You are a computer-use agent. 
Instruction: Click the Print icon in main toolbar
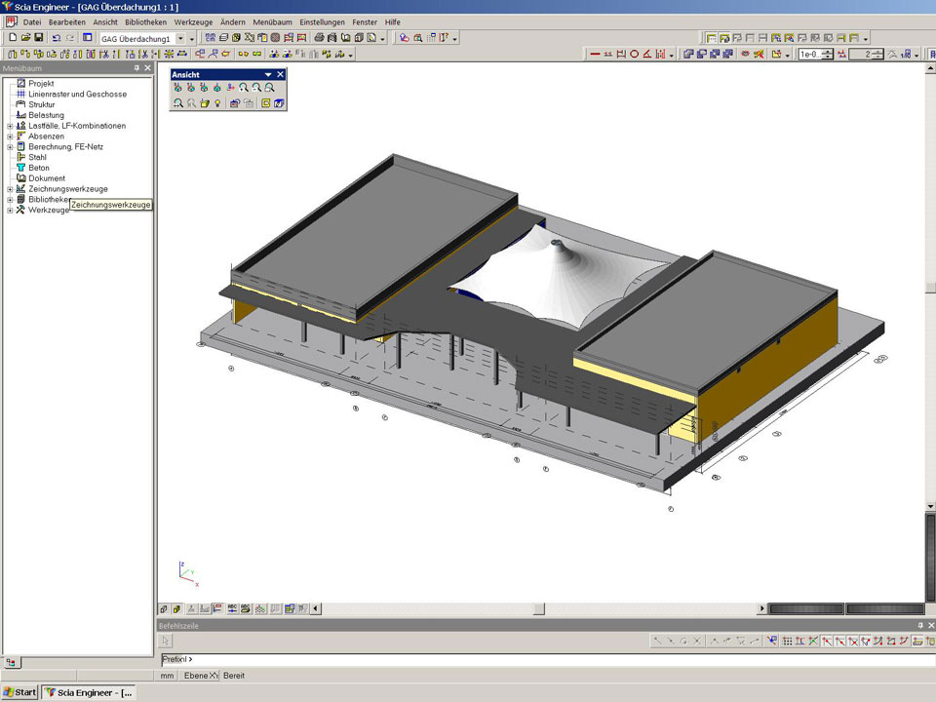tap(319, 38)
